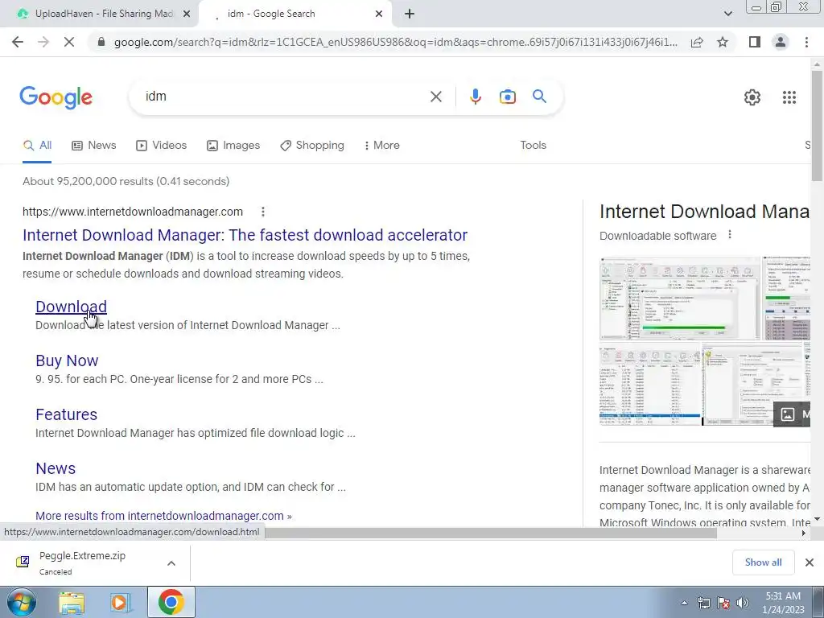The width and height of the screenshot is (824, 618).
Task: Click the Internet Download Manager panel title
Action: pos(704,212)
